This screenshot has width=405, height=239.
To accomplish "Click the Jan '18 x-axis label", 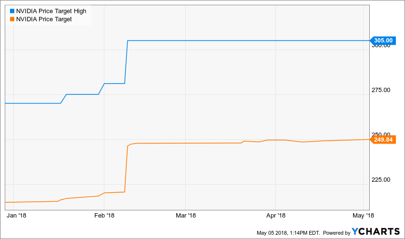I will pyautogui.click(x=16, y=216).
